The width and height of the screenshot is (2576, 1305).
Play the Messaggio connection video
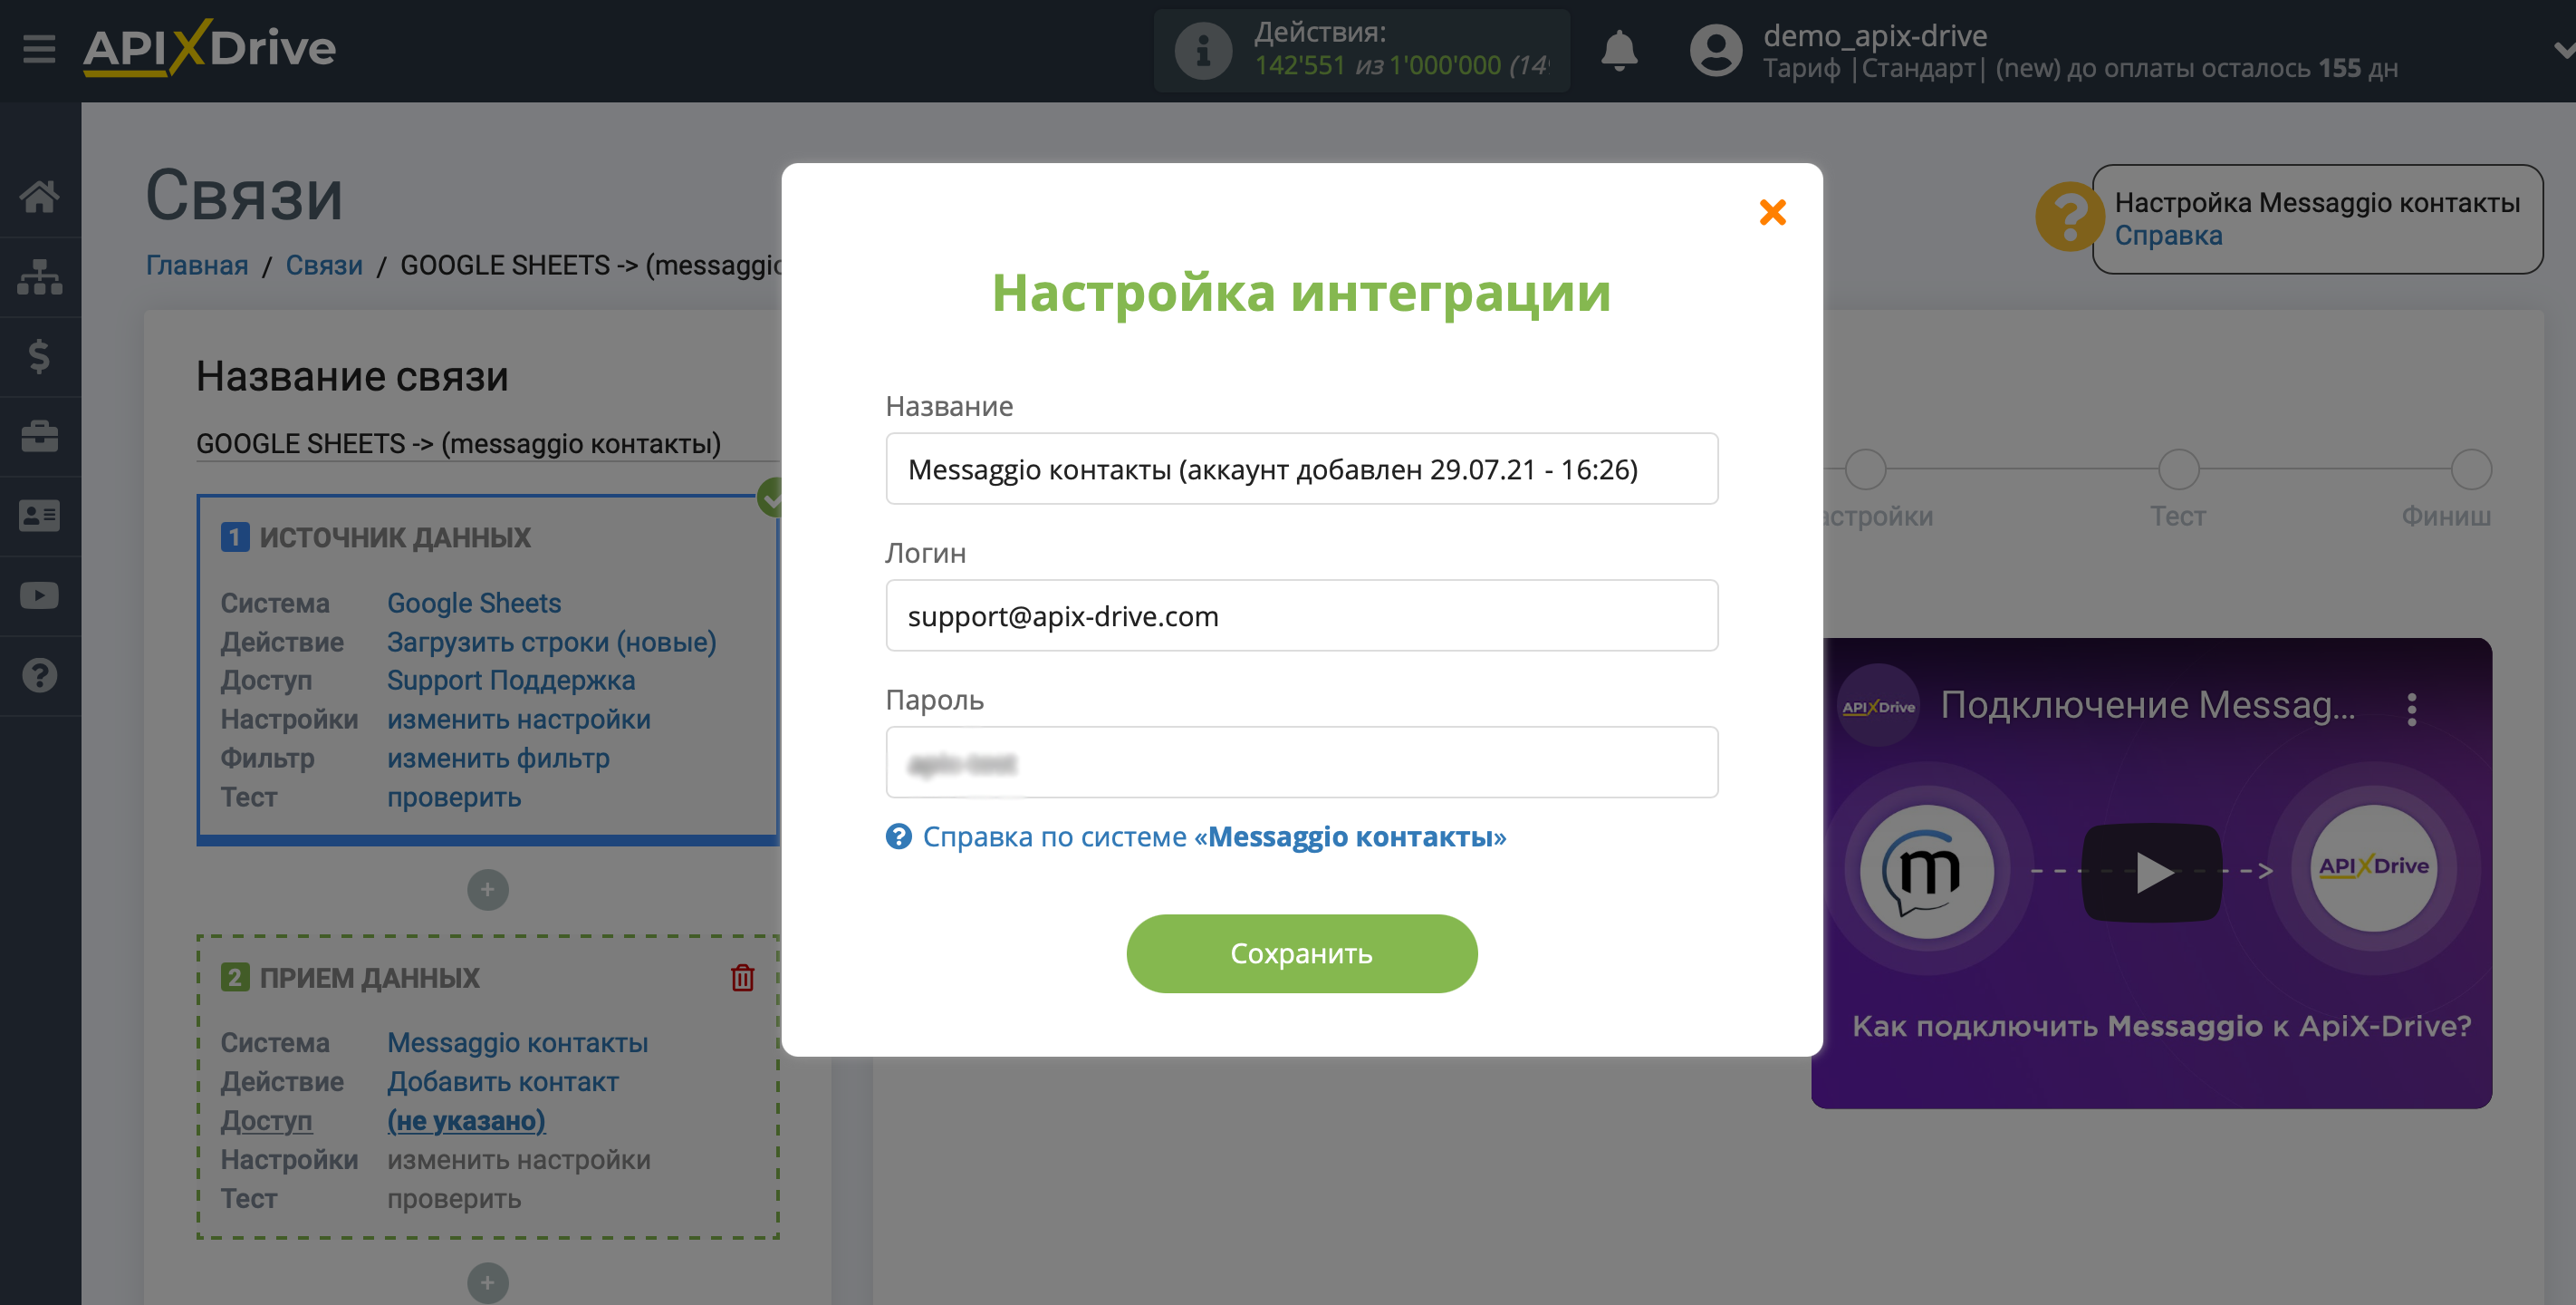coord(2151,872)
